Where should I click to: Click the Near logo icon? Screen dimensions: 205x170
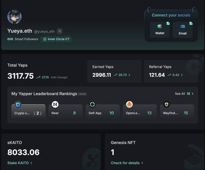click(55, 104)
